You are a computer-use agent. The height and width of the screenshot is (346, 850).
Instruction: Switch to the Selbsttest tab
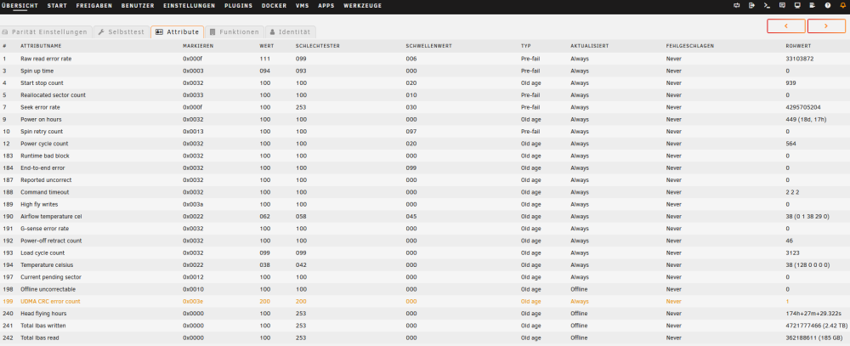point(121,32)
